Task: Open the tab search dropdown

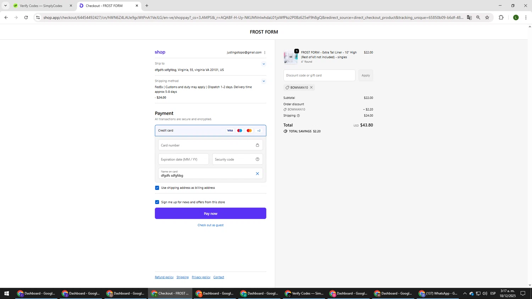Action: tap(5, 6)
